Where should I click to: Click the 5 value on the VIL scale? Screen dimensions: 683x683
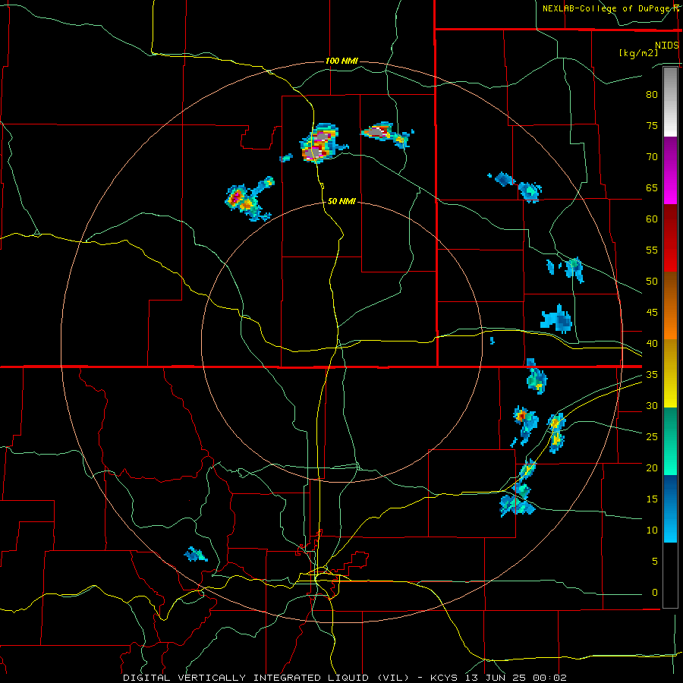(x=655, y=561)
